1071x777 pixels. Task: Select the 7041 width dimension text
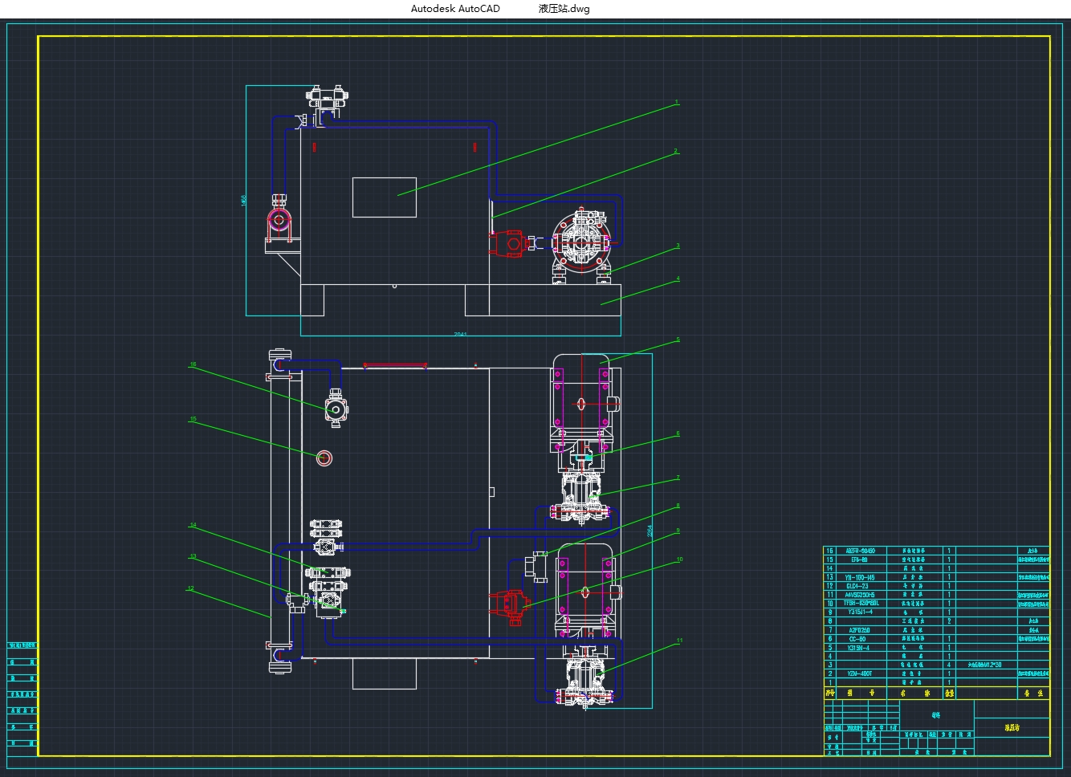pos(460,334)
